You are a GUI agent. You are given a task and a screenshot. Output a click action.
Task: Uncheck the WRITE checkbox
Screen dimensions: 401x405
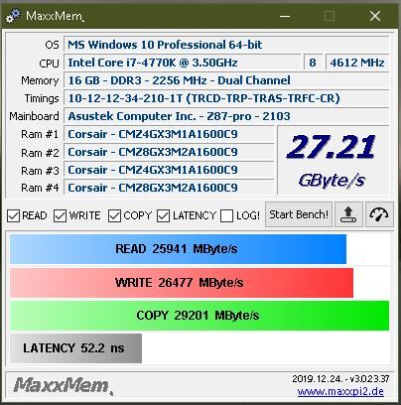point(61,215)
